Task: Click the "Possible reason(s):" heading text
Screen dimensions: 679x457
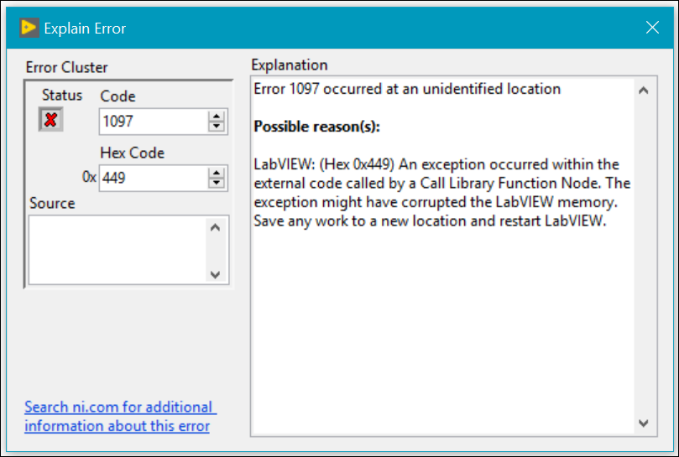Action: [x=316, y=127]
